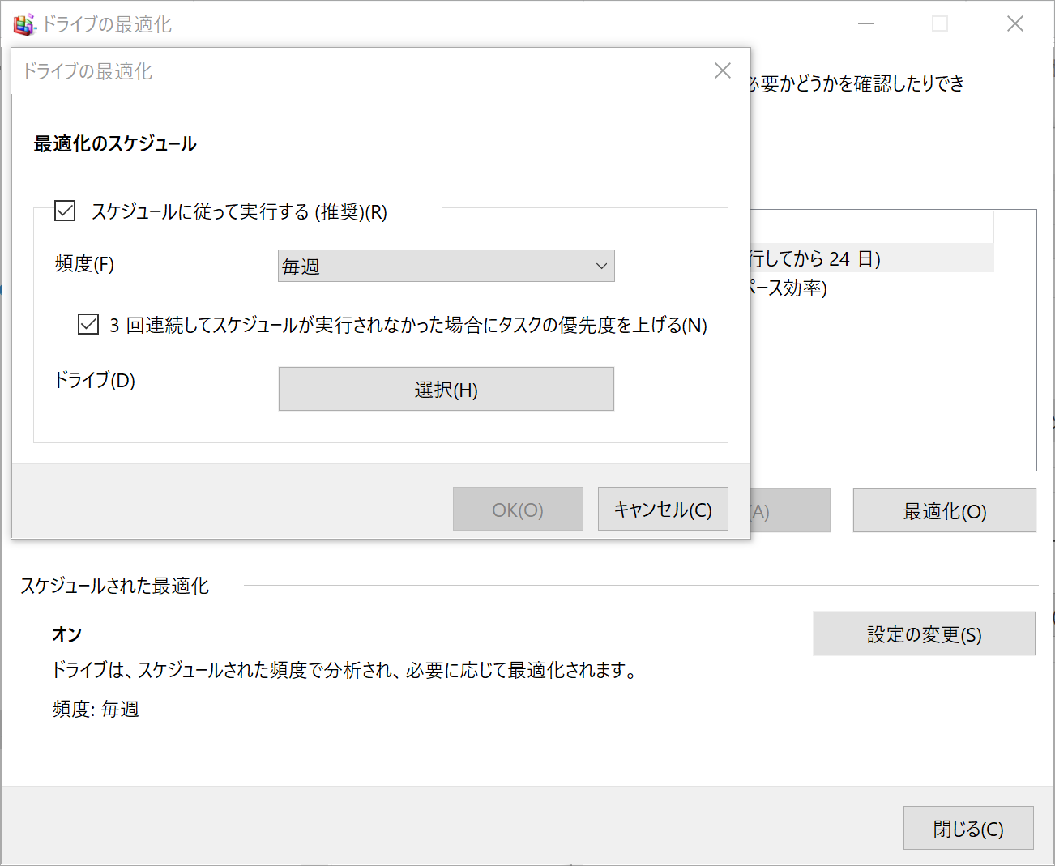Open the 頻度 combo box showing 毎週
The image size is (1055, 866).
445,267
